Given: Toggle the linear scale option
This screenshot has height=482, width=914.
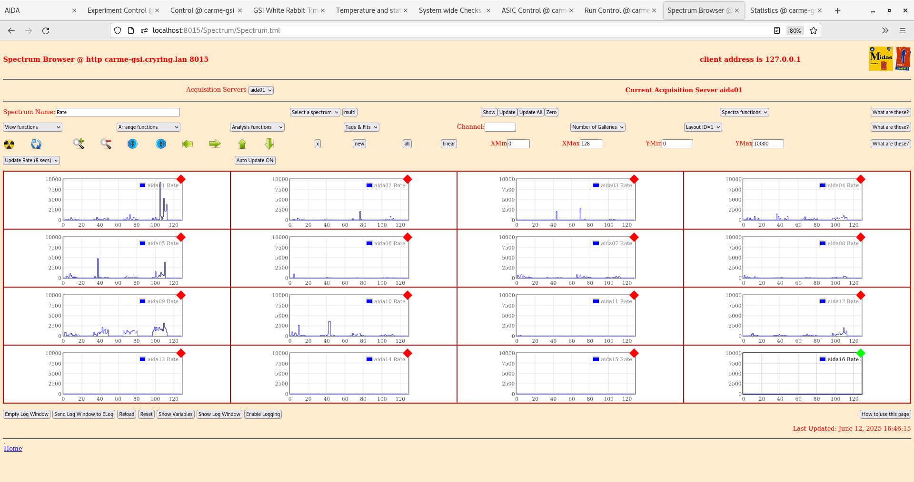Looking at the screenshot, I should click(448, 144).
